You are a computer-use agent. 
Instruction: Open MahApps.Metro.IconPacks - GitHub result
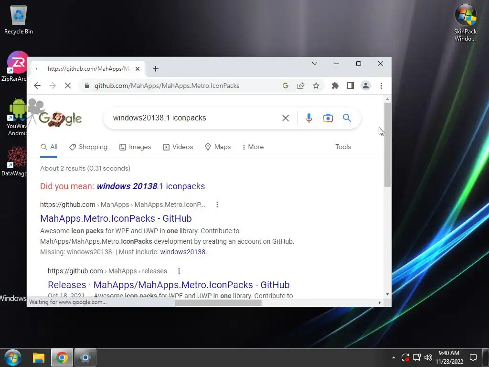[x=116, y=218]
